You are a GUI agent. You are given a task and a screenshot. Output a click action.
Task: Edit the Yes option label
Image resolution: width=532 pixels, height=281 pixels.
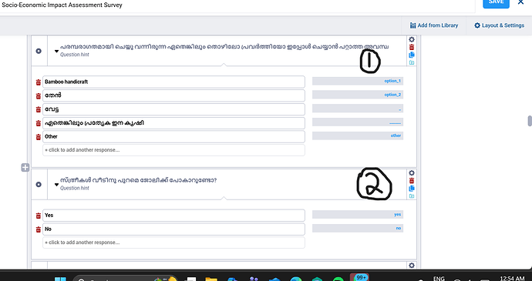coord(173,216)
